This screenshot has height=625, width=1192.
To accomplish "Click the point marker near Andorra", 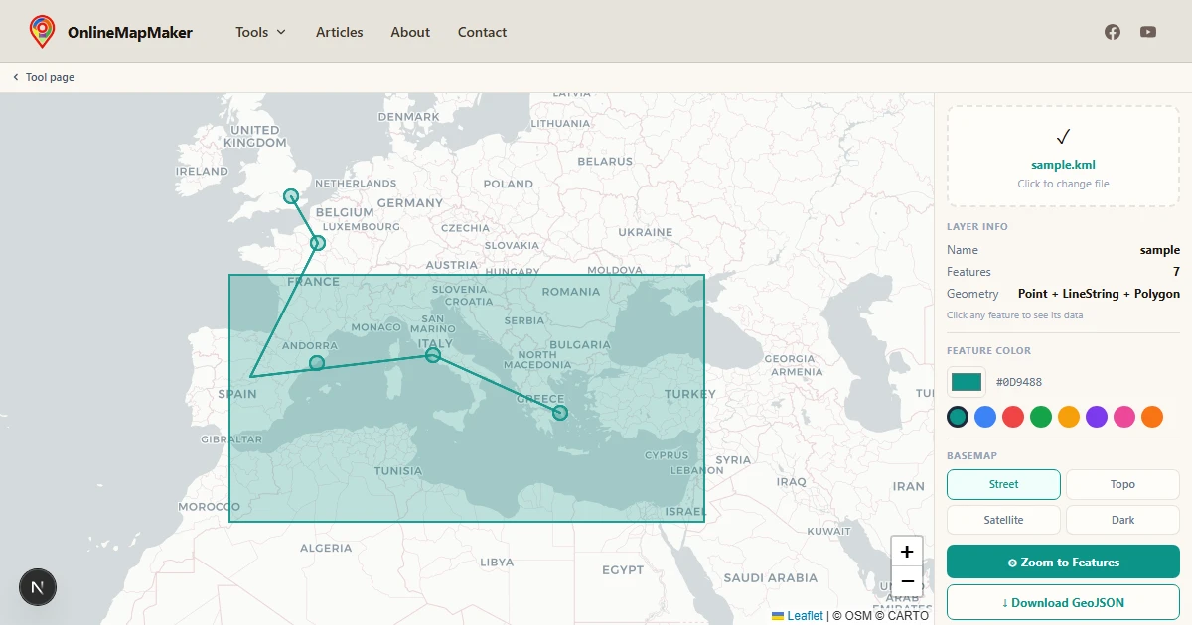I will [317, 363].
